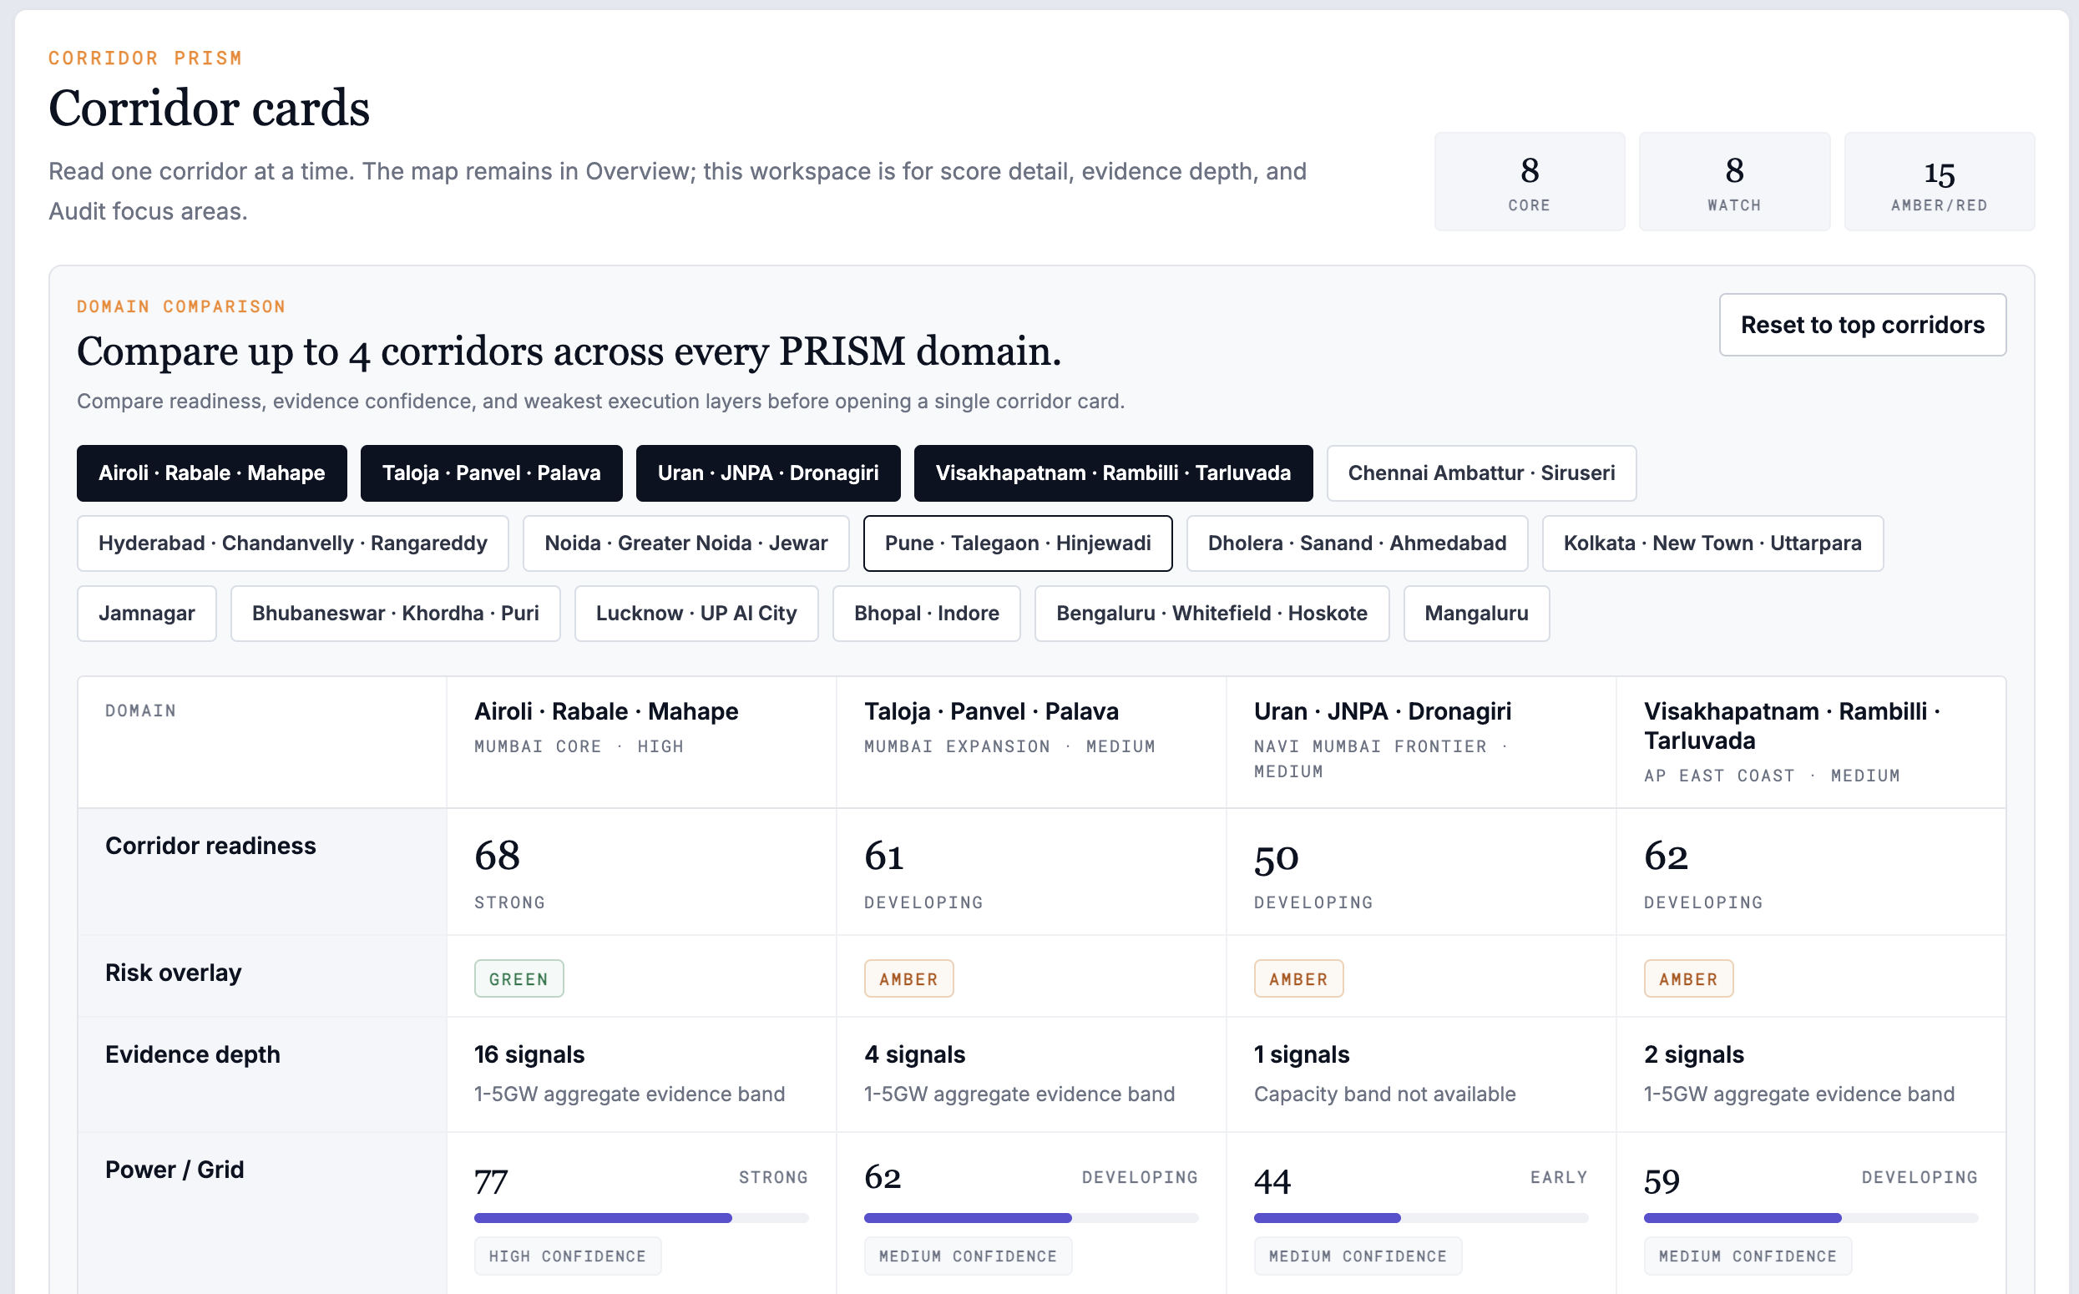The height and width of the screenshot is (1294, 2079).
Task: Add Hyderabad · Chandanvelly · Rangareddy to comparison
Action: (293, 543)
